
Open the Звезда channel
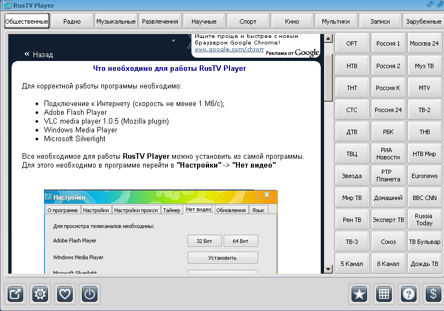[x=352, y=176]
